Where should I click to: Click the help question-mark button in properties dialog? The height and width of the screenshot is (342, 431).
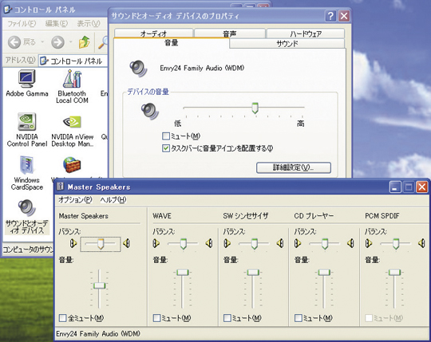point(330,16)
